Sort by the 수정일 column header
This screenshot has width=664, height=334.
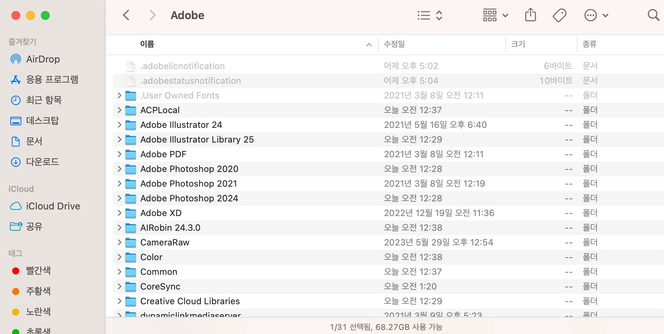coord(394,44)
